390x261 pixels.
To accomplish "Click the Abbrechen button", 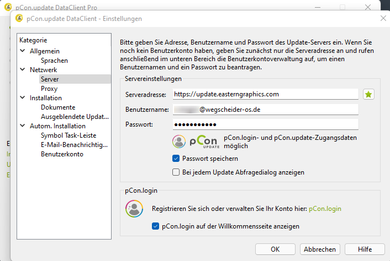I will tap(320, 249).
